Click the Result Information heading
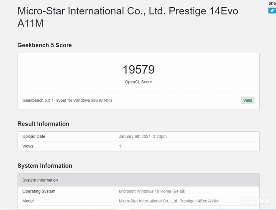 43,124
